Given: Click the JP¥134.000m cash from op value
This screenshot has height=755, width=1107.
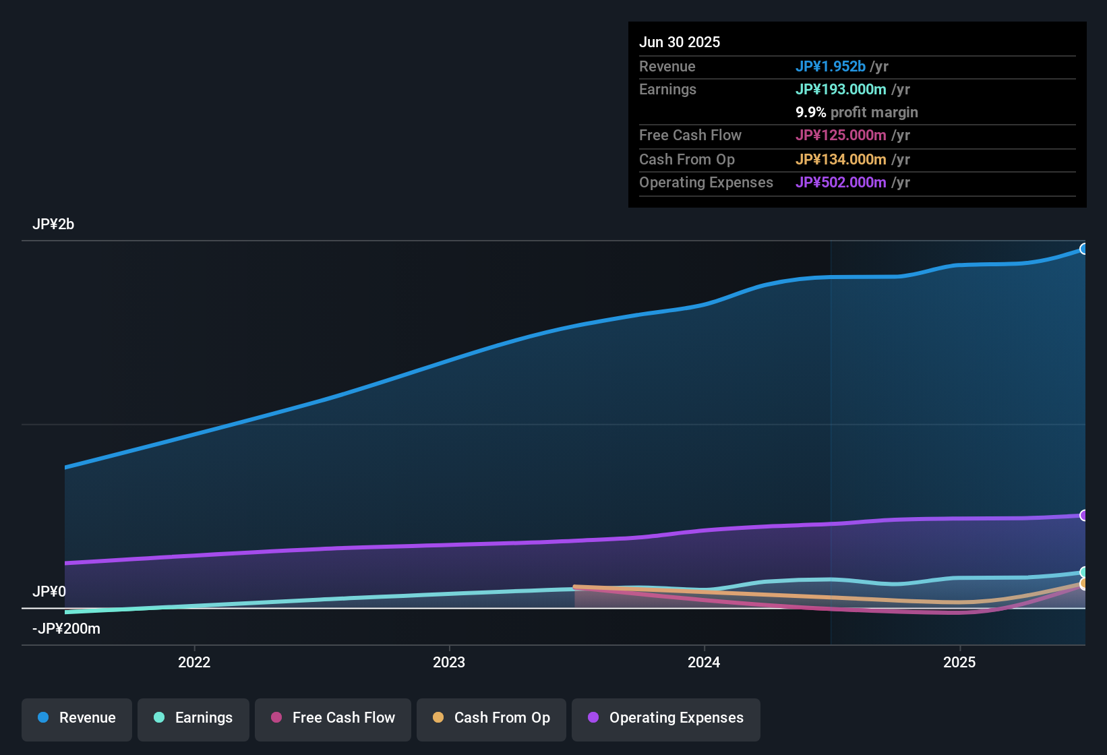Looking at the screenshot, I should pyautogui.click(x=841, y=159).
